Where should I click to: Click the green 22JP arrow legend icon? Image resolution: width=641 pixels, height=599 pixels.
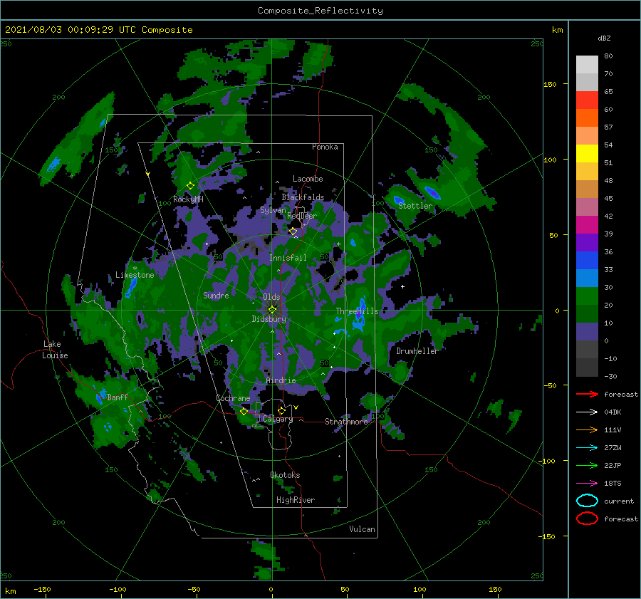coord(587,465)
